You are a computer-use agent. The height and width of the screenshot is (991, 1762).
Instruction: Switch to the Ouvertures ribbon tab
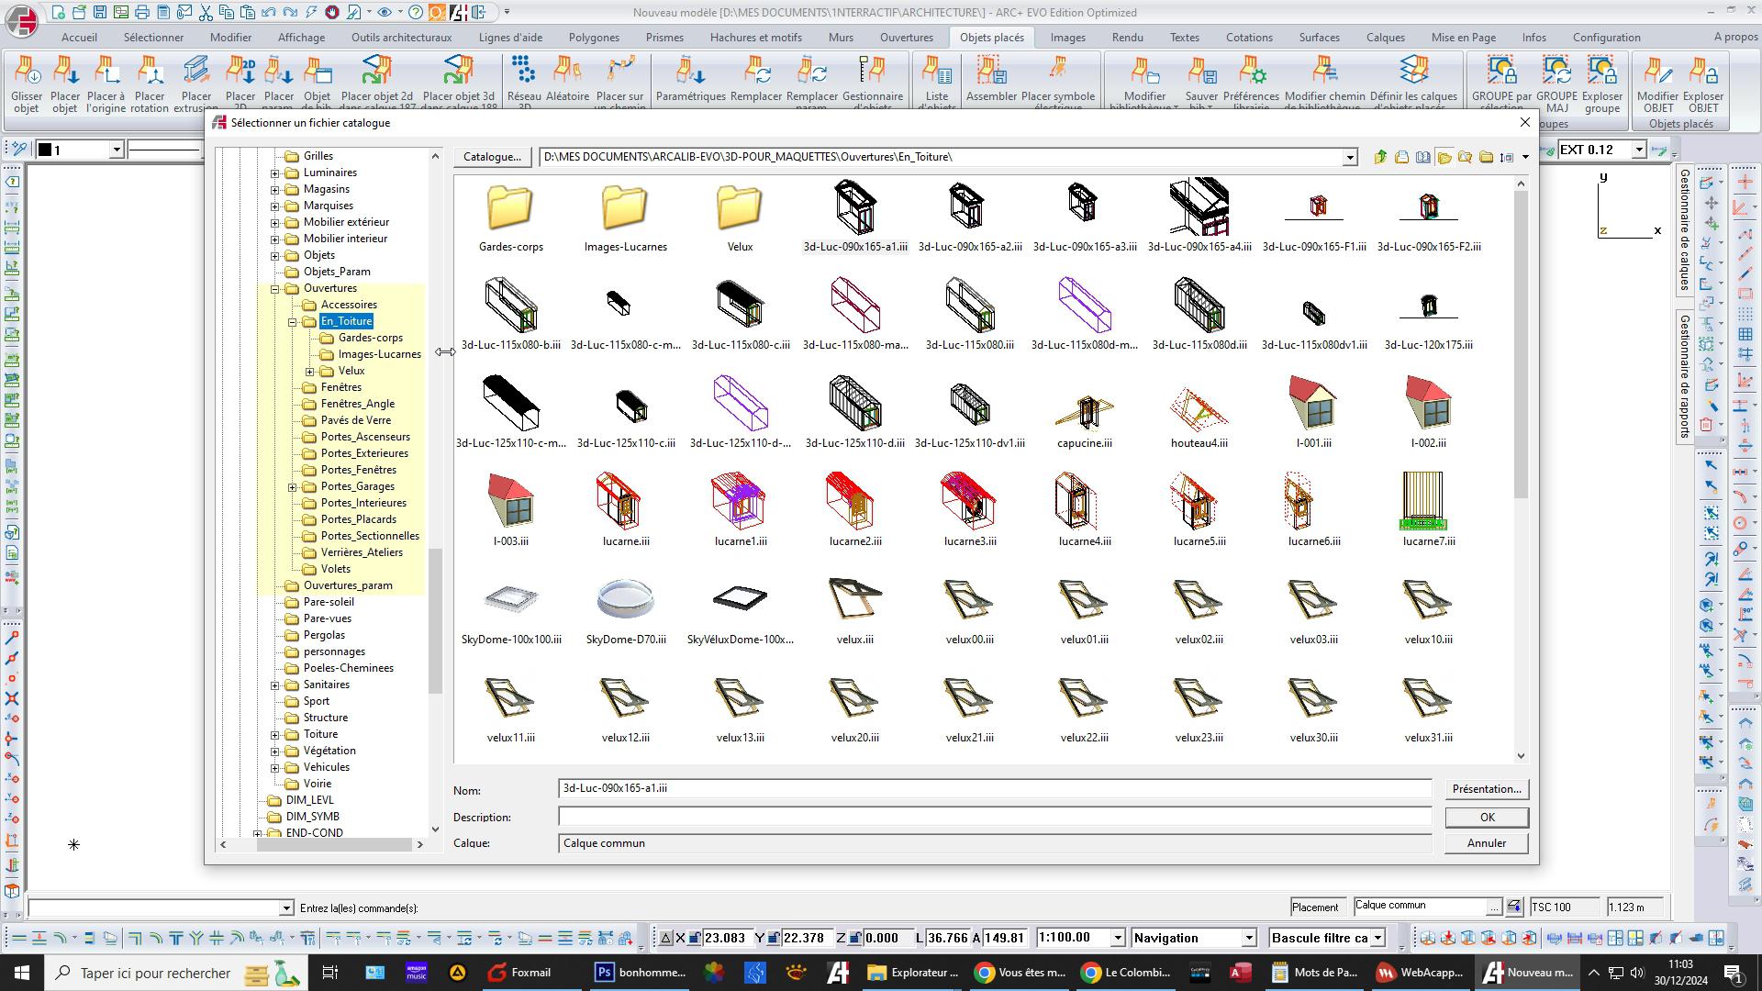click(x=906, y=38)
